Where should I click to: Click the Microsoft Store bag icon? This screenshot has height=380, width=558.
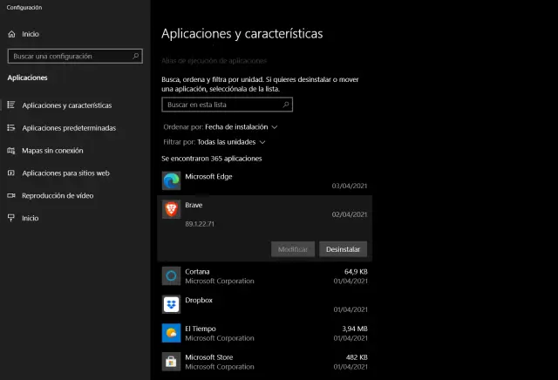171,361
